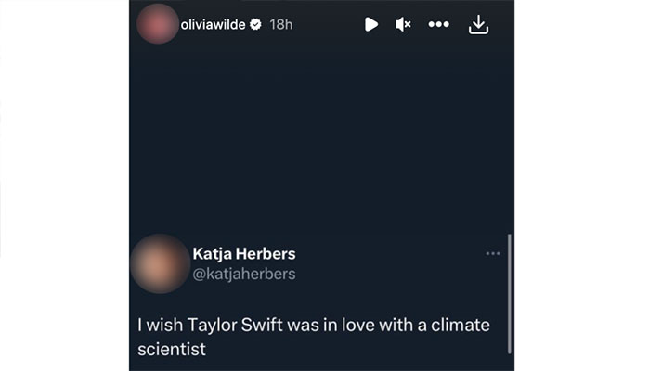Viewport: 650px width, 371px height.
Task: Click white margin right of the story
Action: [x=580, y=185]
